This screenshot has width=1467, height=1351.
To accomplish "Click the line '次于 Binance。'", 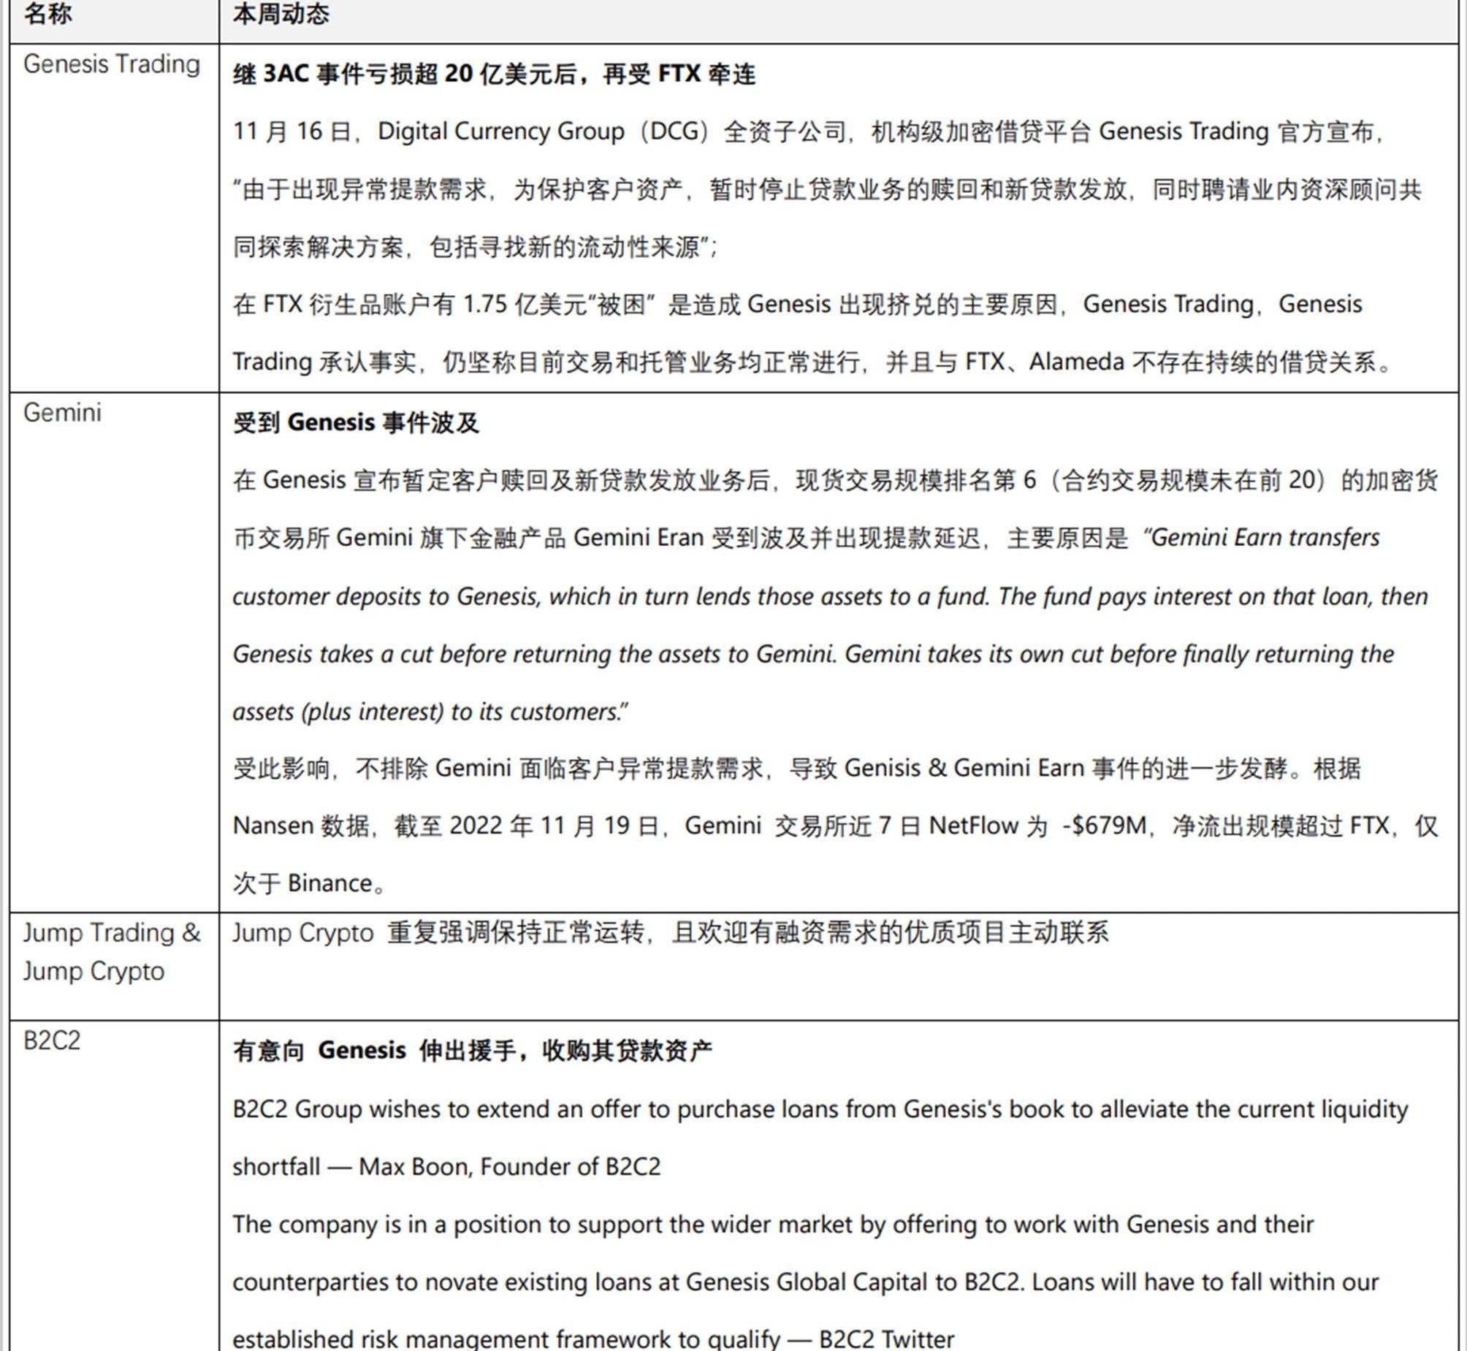I will pos(310,883).
